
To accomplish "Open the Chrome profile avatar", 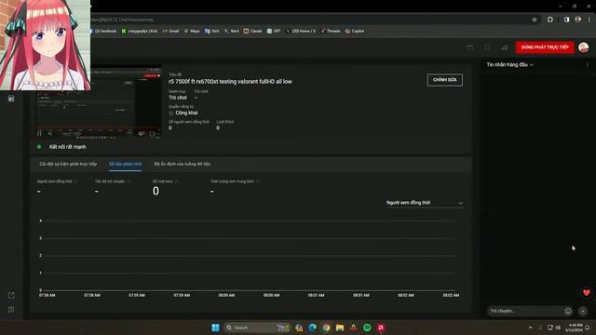I will 577,20.
